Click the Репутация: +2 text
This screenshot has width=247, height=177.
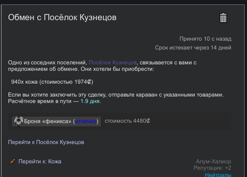point(212,168)
